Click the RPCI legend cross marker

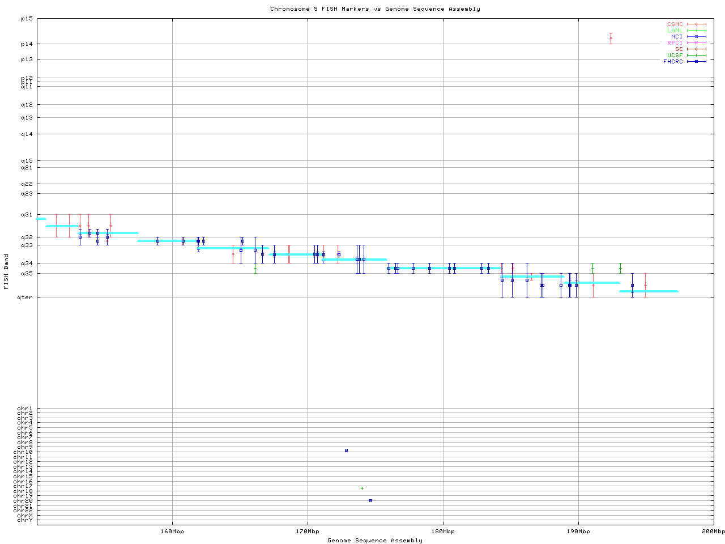(696, 43)
